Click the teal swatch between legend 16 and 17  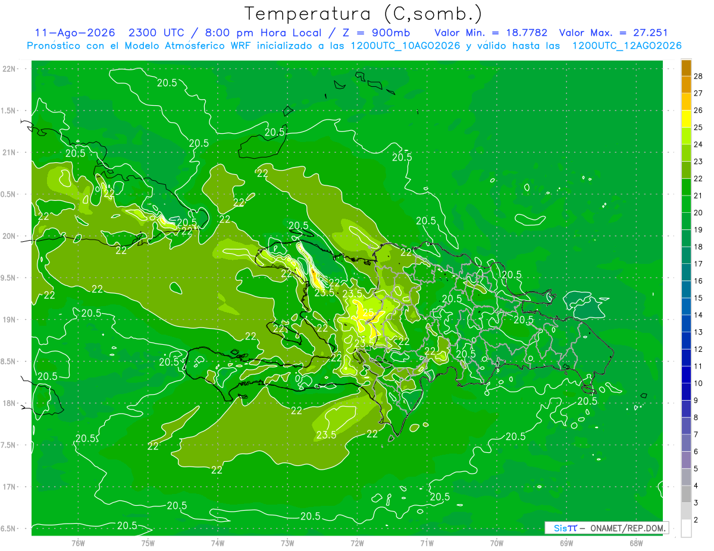pos(686,272)
